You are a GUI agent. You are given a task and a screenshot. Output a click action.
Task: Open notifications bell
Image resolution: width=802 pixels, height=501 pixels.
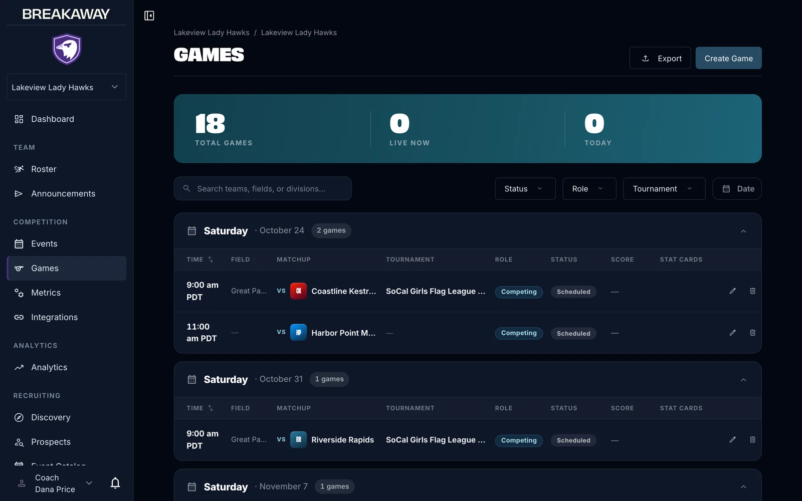coord(115,483)
